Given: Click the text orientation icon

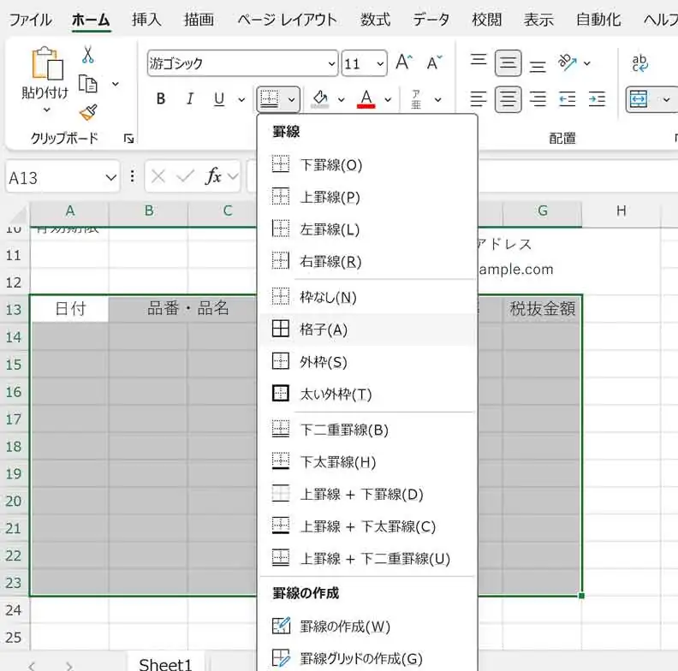Looking at the screenshot, I should click(x=567, y=62).
